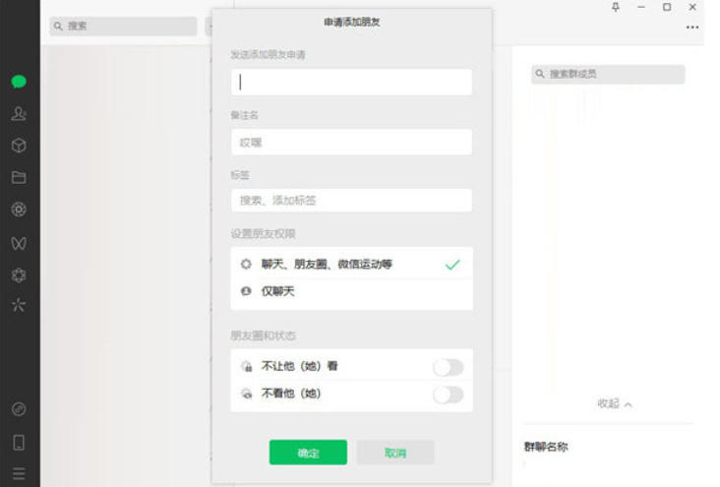720x487 pixels.
Task: Toggle 不看他（她） switch
Action: [449, 395]
